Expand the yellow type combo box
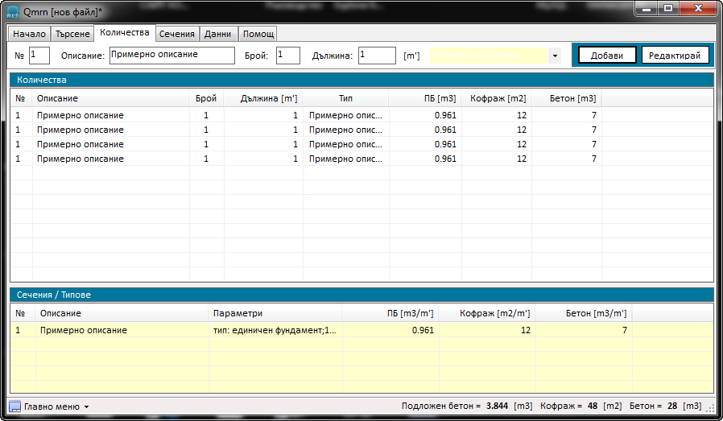 (x=554, y=56)
